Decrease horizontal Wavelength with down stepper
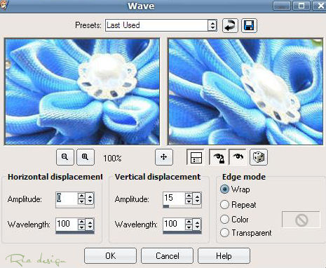The width and height of the screenshot is (326, 268). (81, 227)
